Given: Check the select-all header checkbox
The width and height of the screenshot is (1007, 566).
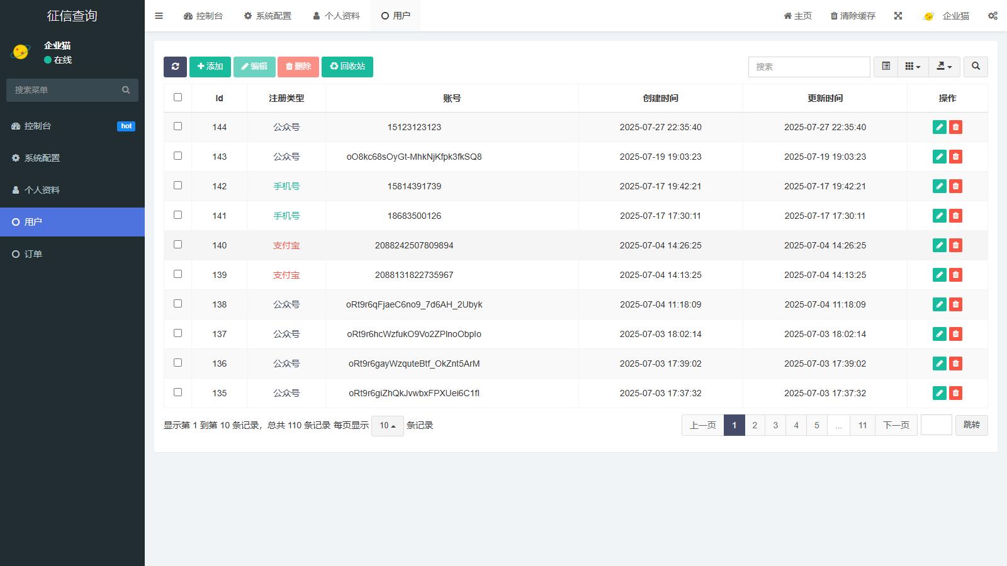Looking at the screenshot, I should tap(177, 97).
